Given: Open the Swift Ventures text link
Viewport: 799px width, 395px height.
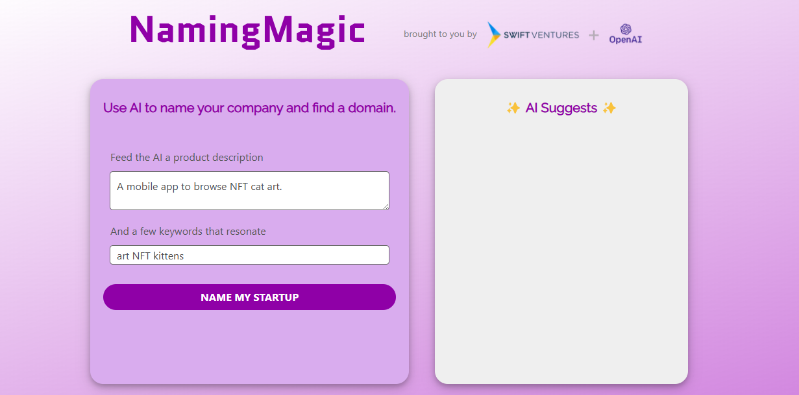Looking at the screenshot, I should click(x=541, y=35).
